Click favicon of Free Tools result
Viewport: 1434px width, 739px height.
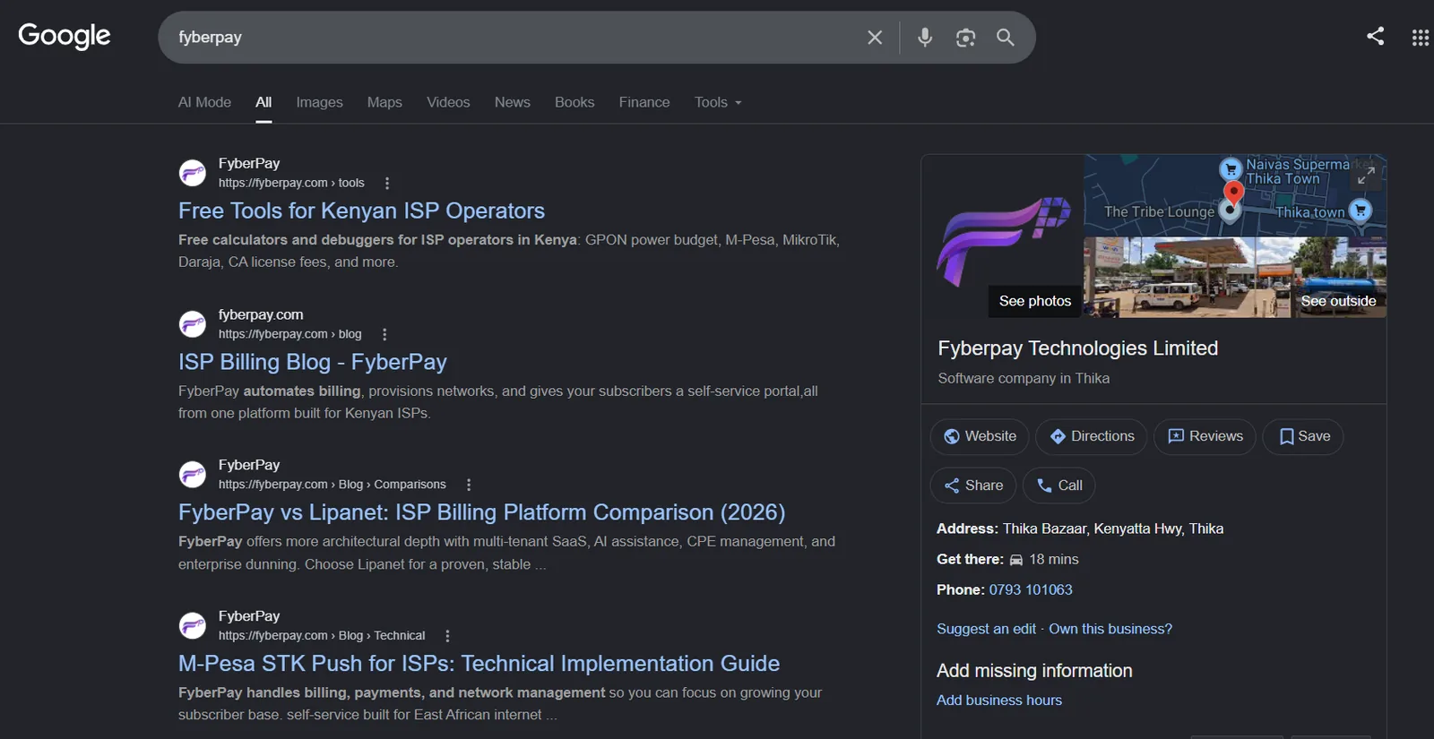pyautogui.click(x=193, y=173)
